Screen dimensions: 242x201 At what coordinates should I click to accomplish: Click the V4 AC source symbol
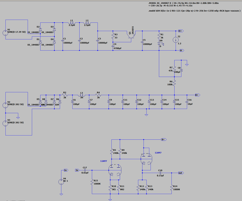coord(61,182)
